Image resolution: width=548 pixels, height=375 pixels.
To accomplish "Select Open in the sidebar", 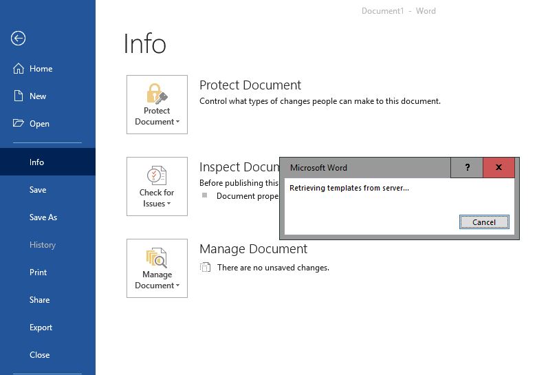I will [x=47, y=123].
